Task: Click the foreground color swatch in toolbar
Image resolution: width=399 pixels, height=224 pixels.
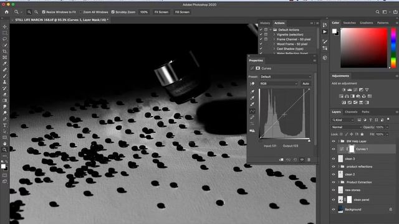Action: (x=3, y=166)
